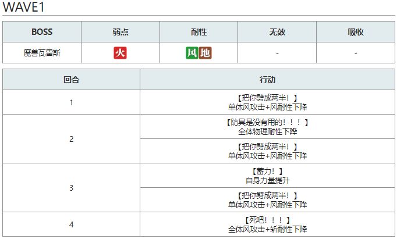
Task: Select the turn 3 row number cell
Action: tap(71, 188)
